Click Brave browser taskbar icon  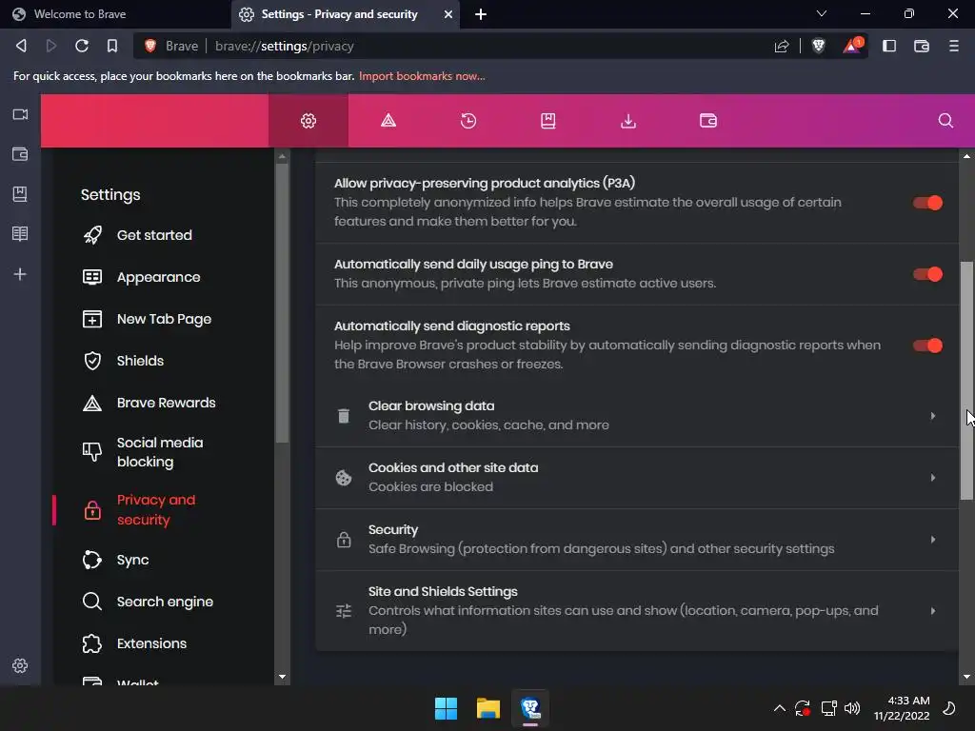530,708
